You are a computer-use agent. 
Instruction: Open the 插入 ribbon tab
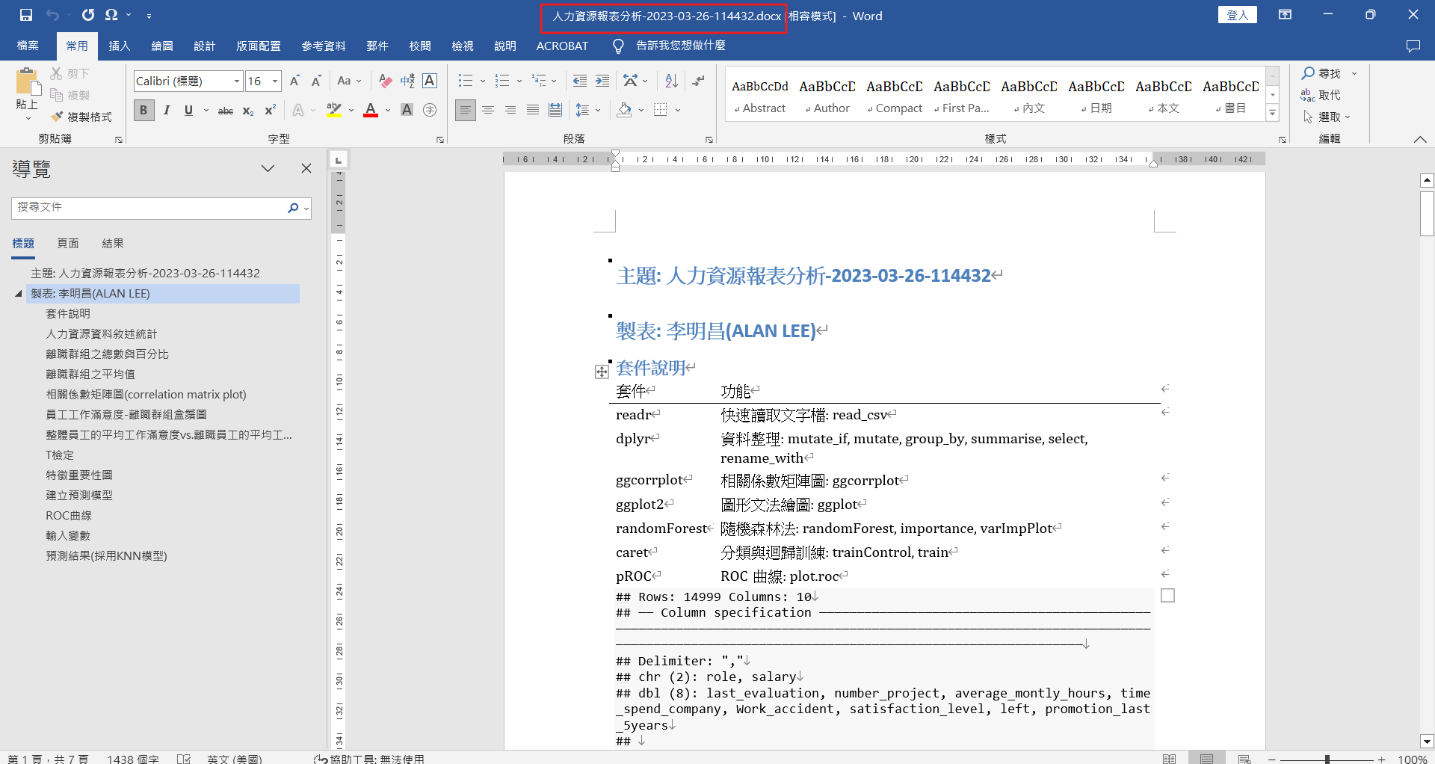pos(120,46)
